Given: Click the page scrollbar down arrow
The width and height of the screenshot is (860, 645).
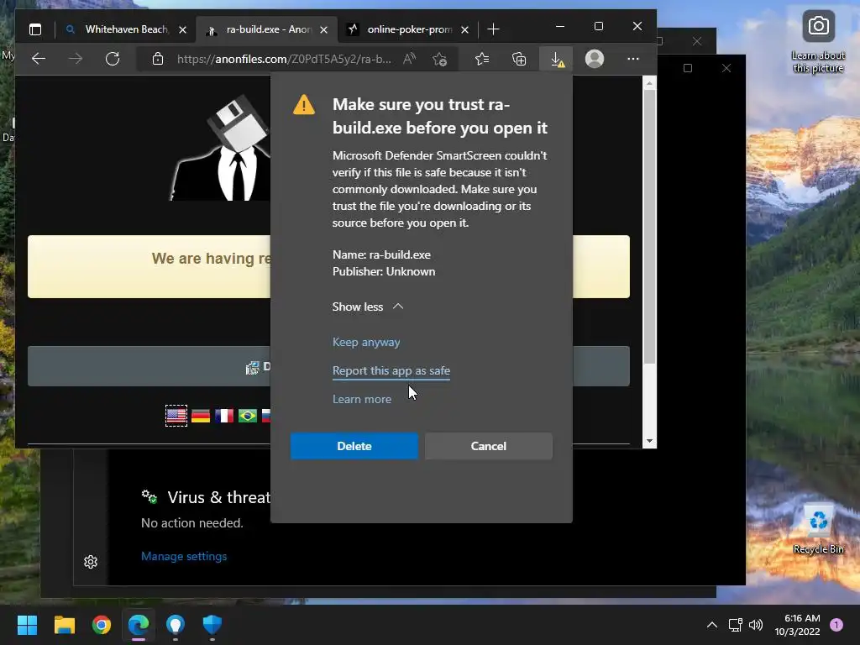Looking at the screenshot, I should (649, 441).
